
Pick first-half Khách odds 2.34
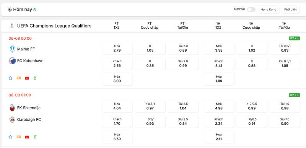point(219,122)
